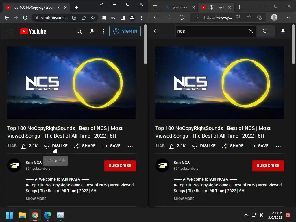Screen dimensions: 296x222
Task: Click Chrome address bar youtube.com
Action: 54,18
